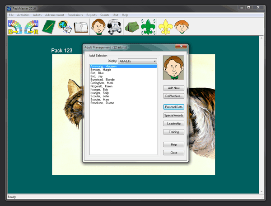Click the dialog Help button

[174, 144]
